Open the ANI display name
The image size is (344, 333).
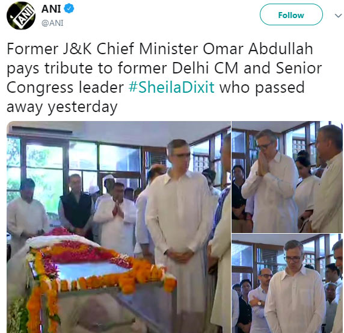click(51, 9)
